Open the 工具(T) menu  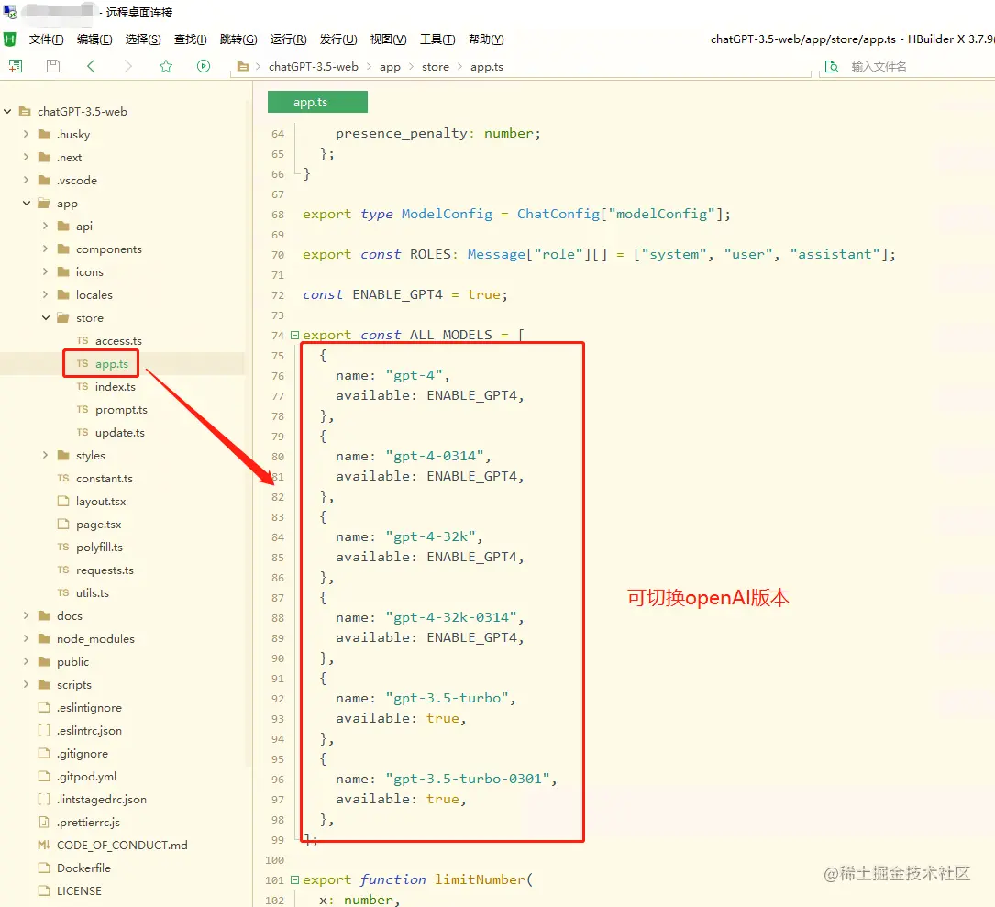click(x=437, y=39)
